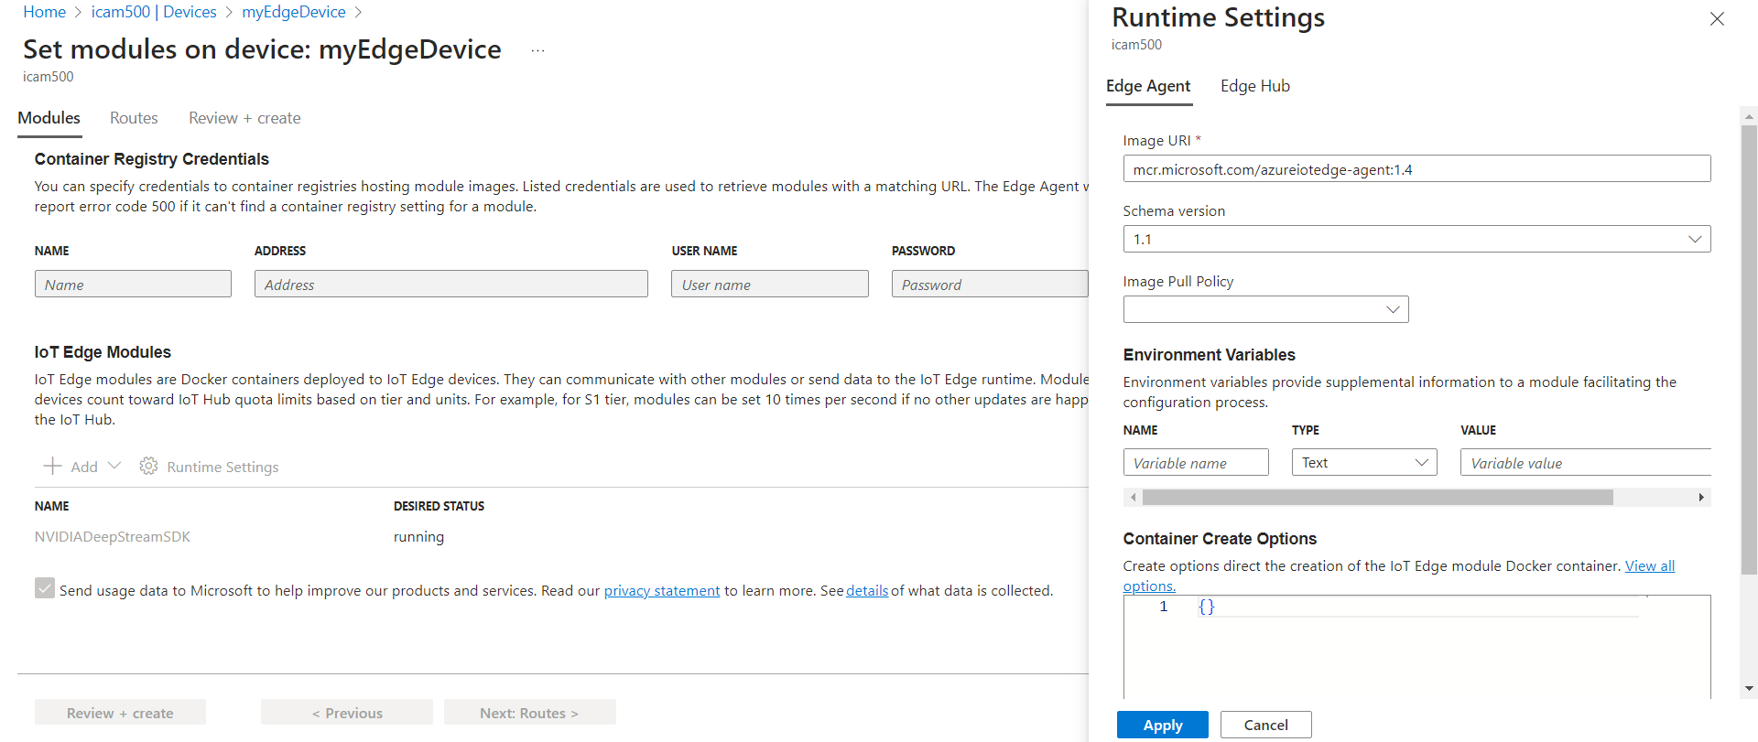Viewport: 1758px width, 742px height.
Task: Click the registry Address input field
Action: coord(451,284)
